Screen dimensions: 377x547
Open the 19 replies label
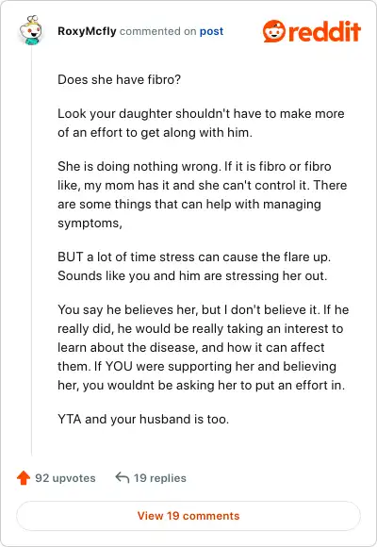point(160,478)
